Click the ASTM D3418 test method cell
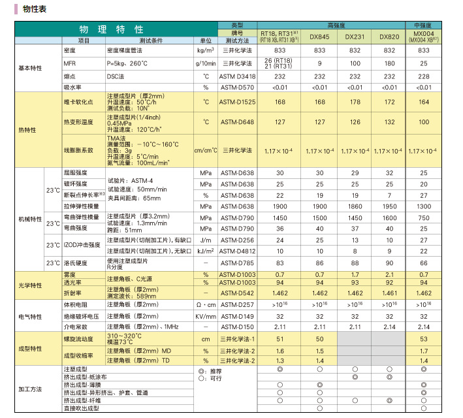The width and height of the screenshot is (463, 418). tap(237, 76)
